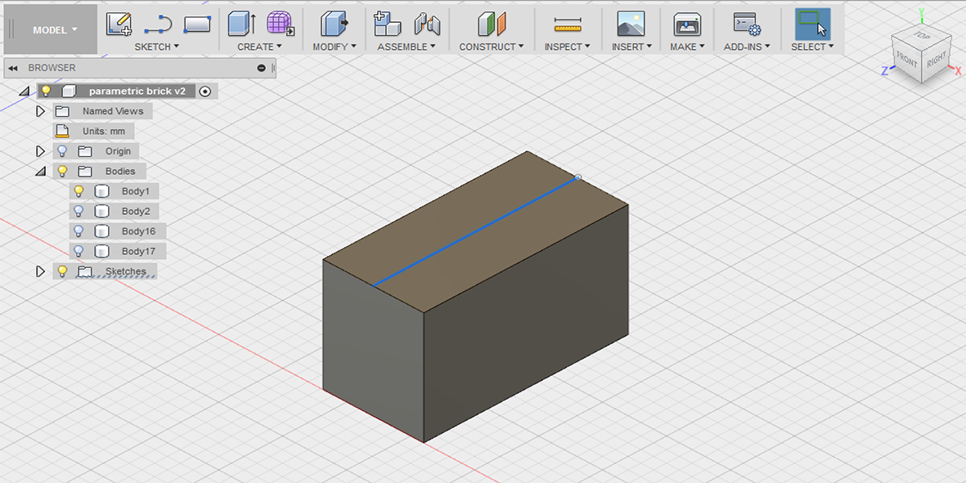
Task: Select the parametric brick v2 component name
Action: [x=137, y=91]
